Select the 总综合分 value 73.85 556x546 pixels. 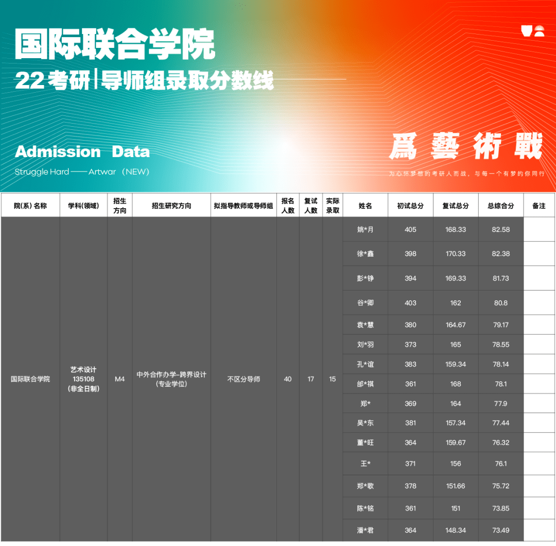(501, 508)
